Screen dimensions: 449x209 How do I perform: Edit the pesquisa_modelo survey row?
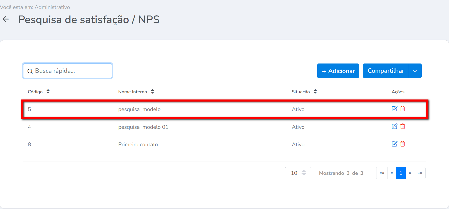pos(394,109)
